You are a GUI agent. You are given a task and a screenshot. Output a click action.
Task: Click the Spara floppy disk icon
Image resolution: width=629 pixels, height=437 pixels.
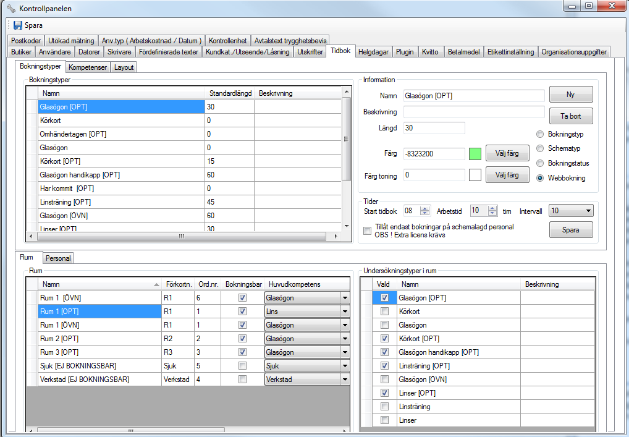[x=18, y=25]
